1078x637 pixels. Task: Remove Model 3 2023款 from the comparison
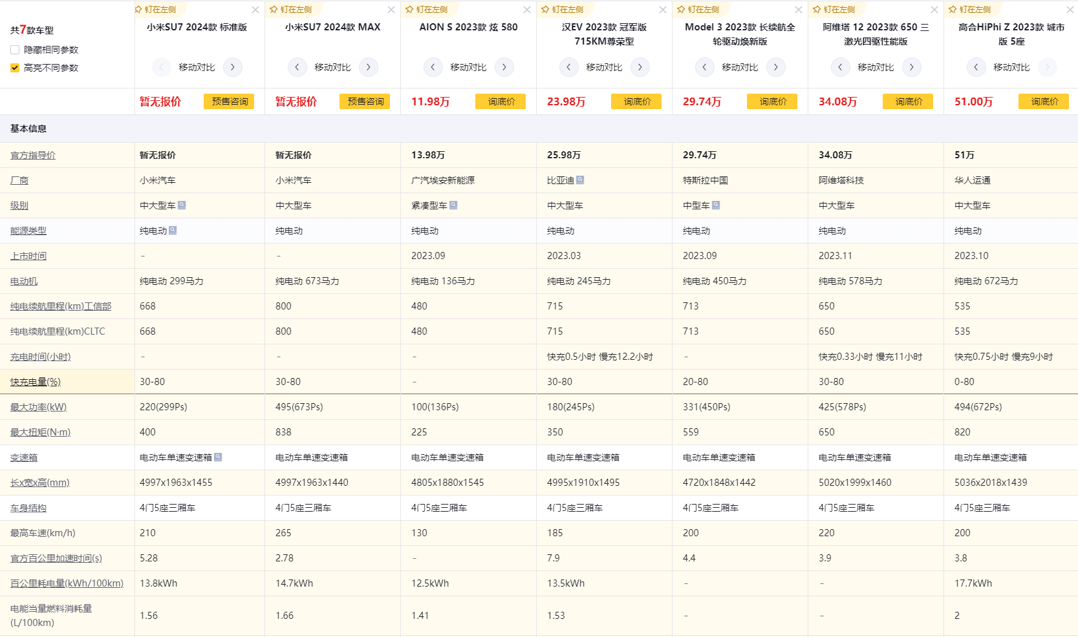click(x=799, y=10)
